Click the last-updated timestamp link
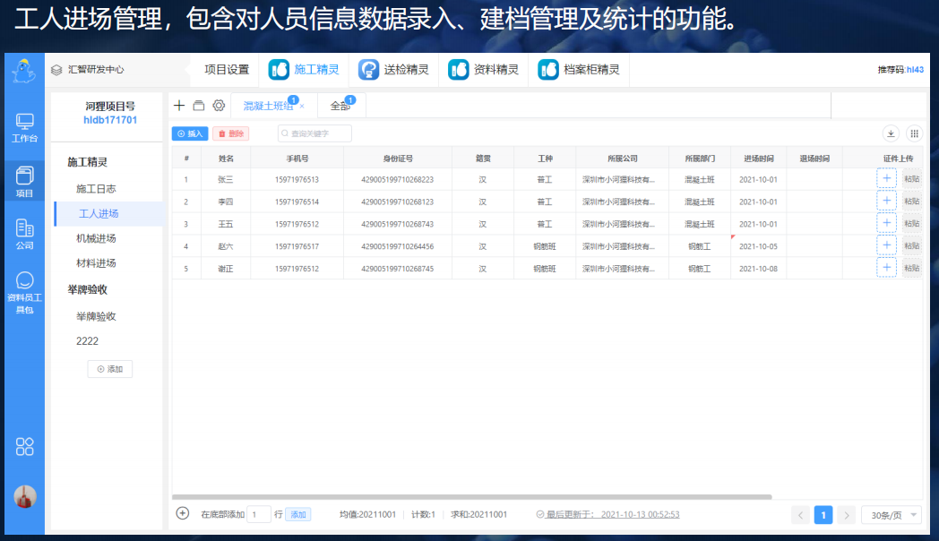 (x=640, y=514)
